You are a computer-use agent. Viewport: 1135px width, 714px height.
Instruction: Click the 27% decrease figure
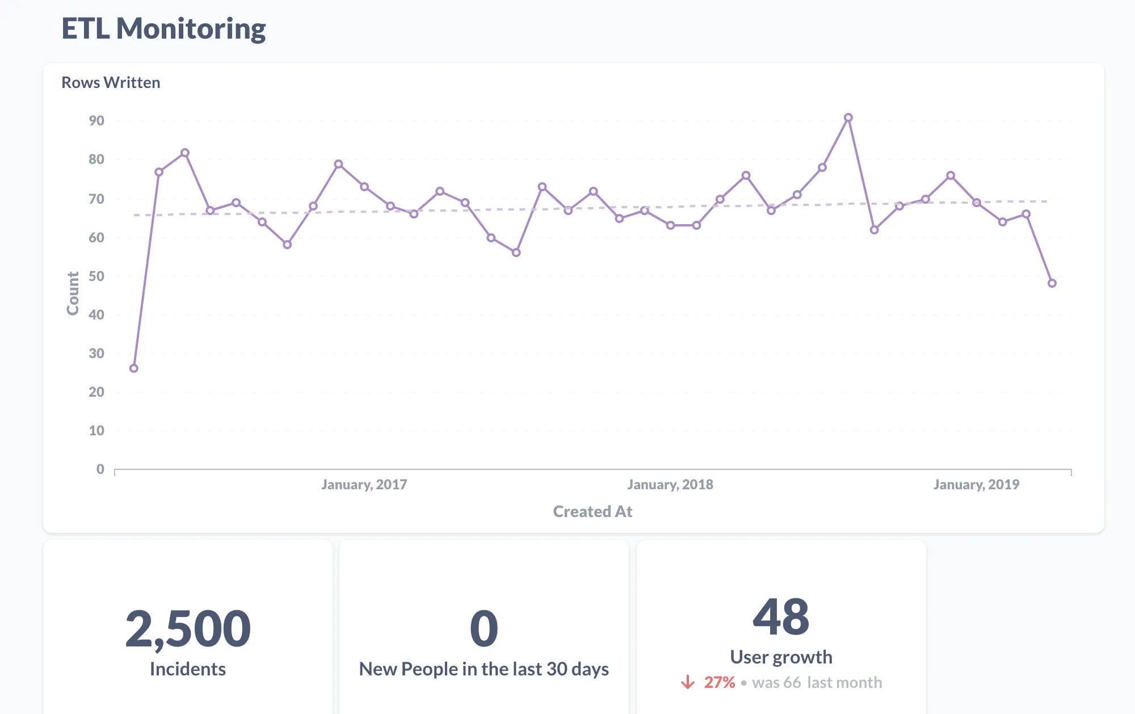pos(720,682)
